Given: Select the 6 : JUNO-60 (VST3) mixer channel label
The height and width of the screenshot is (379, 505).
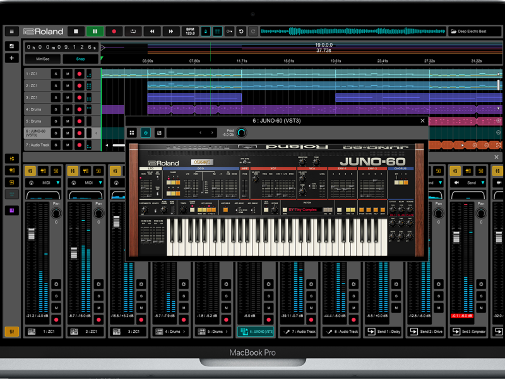Looking at the screenshot, I should (x=256, y=332).
